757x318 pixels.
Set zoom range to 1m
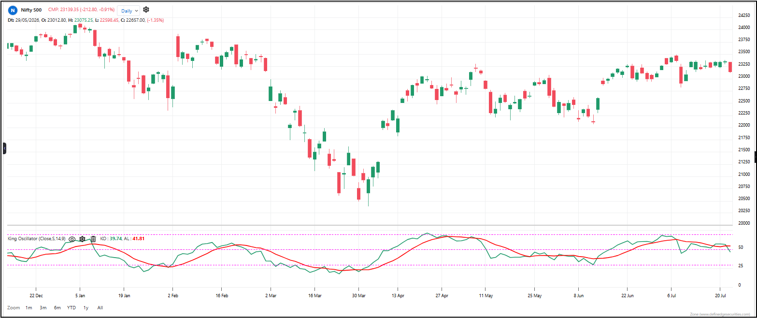(x=29, y=307)
